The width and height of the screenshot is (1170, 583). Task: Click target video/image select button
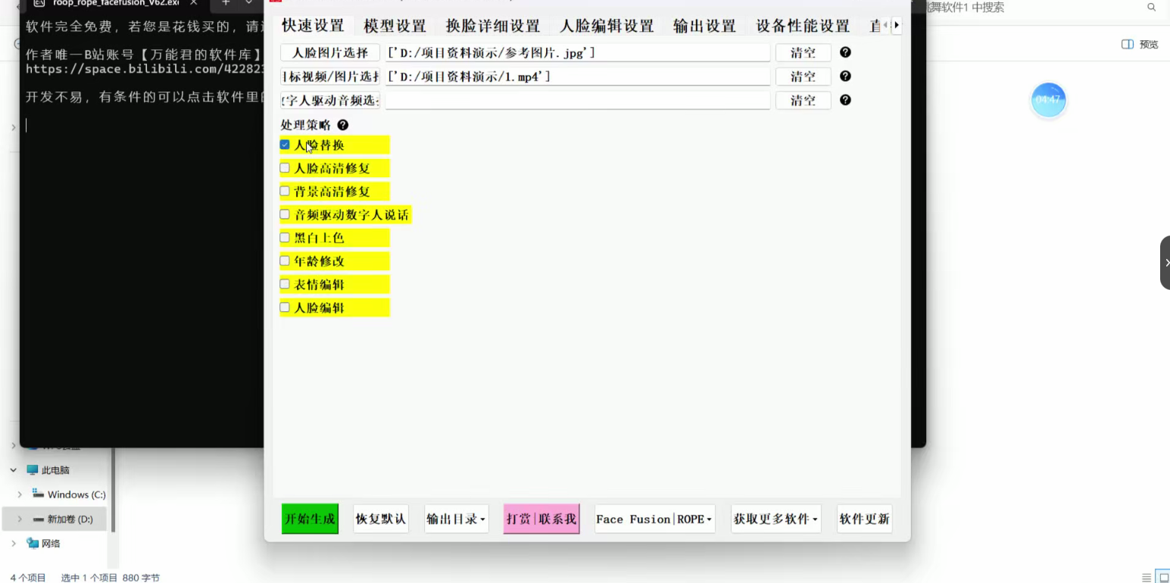(x=330, y=76)
